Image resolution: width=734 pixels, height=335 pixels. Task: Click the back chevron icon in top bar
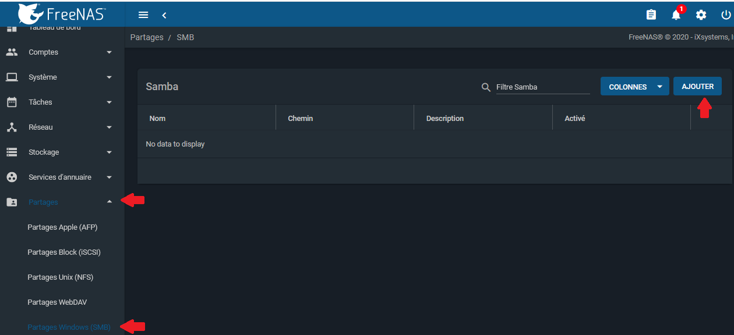coord(164,15)
